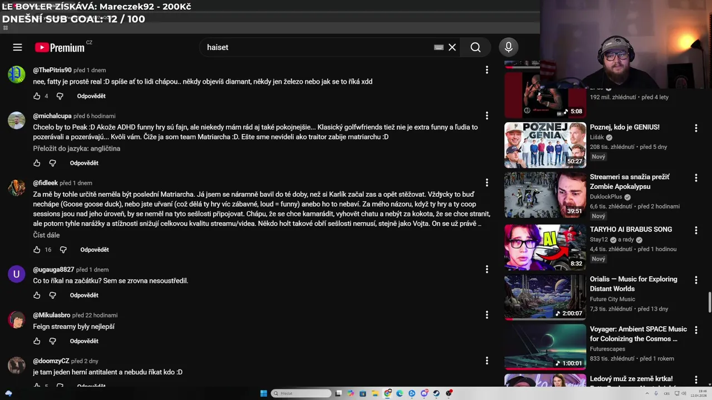Reply to the @ThePitris90 comment

91,96
